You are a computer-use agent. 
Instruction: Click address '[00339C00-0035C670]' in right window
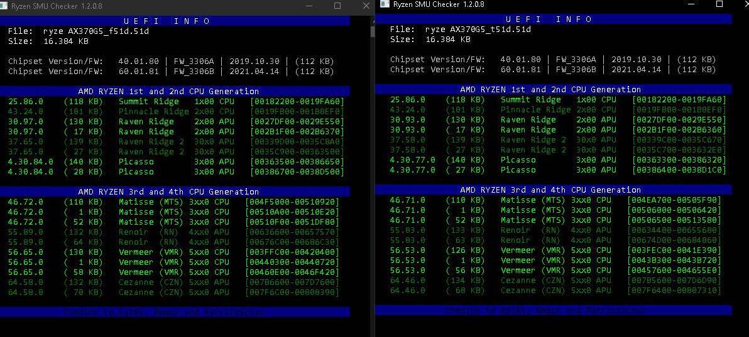coord(679,139)
